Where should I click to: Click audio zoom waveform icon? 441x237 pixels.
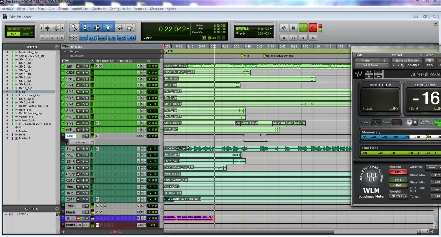pyautogui.click(x=48, y=28)
